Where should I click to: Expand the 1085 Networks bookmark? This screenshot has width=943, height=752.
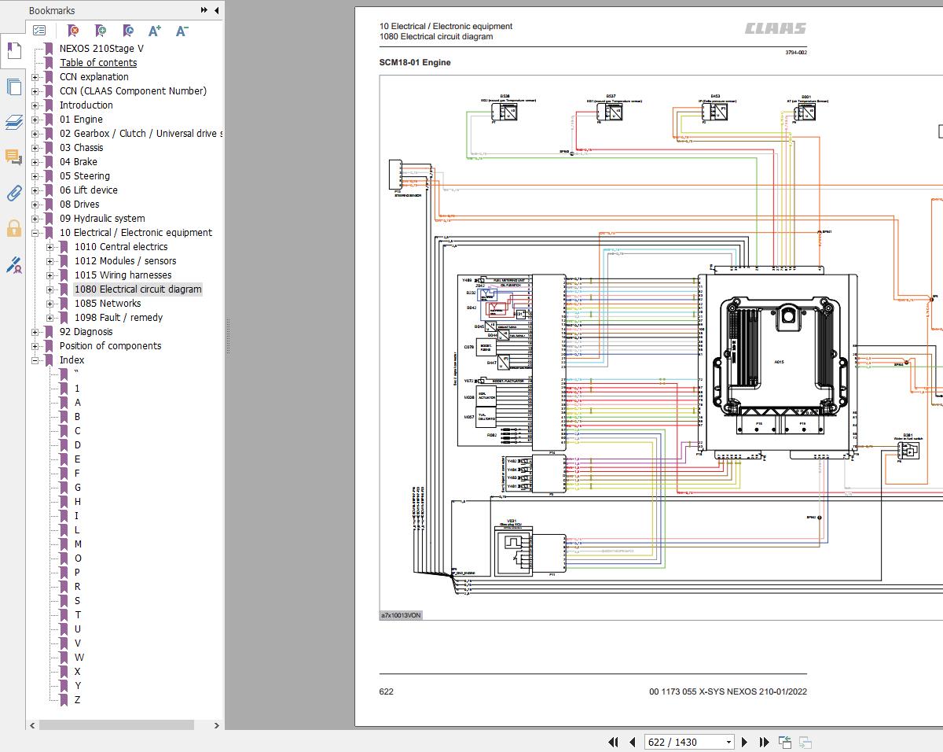pos(50,304)
